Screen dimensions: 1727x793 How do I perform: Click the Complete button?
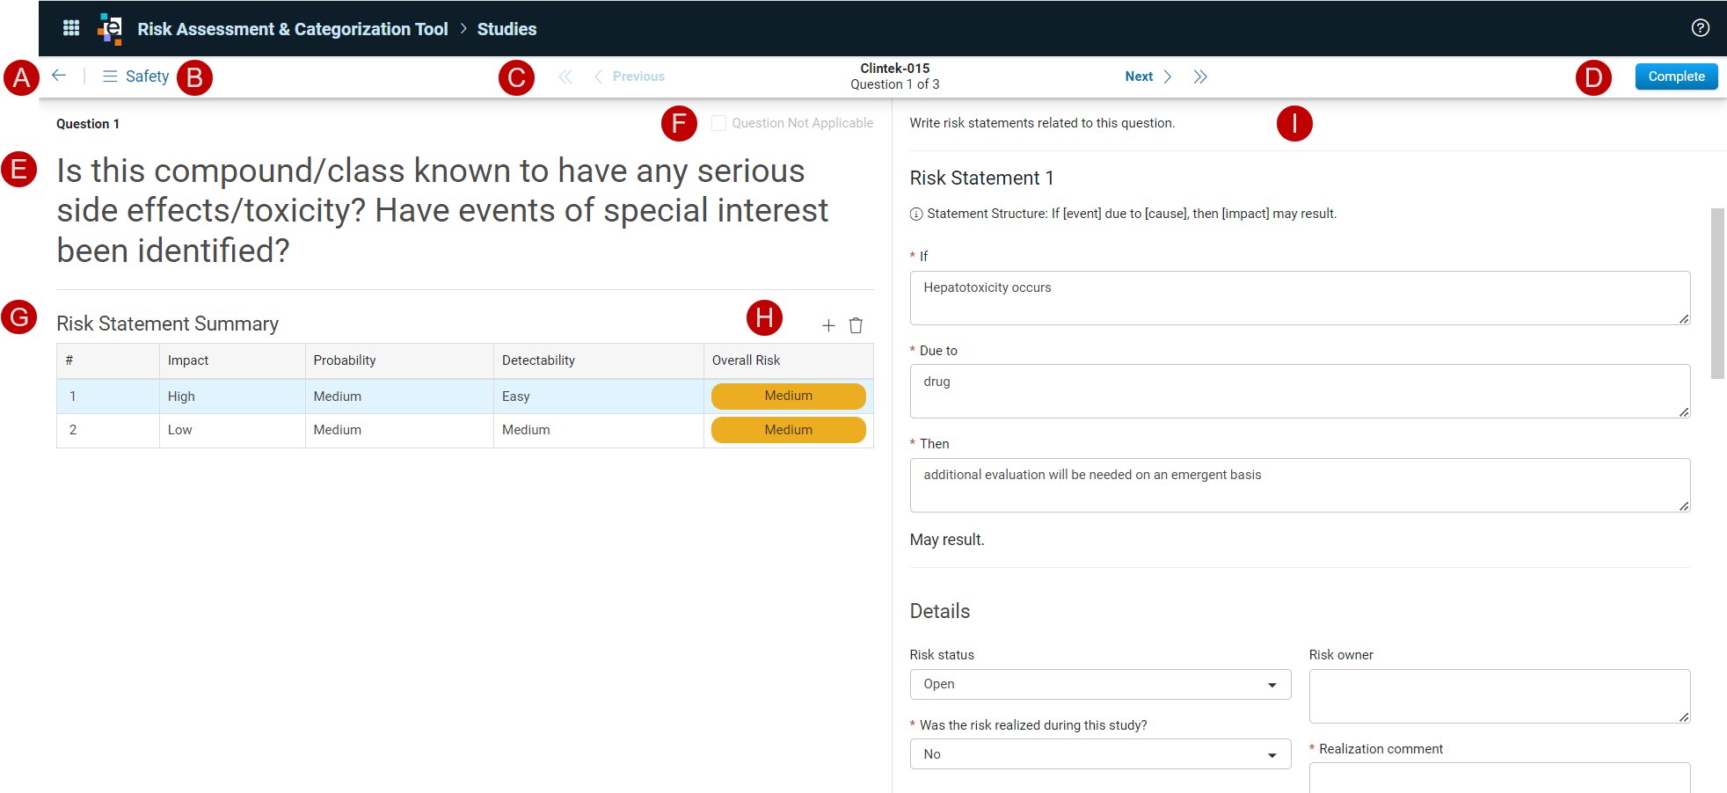[x=1676, y=76]
